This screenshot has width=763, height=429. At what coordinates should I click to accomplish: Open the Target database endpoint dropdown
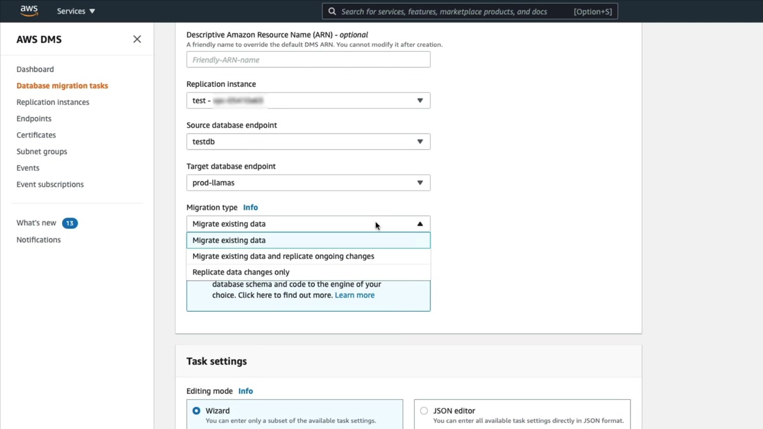coord(420,183)
